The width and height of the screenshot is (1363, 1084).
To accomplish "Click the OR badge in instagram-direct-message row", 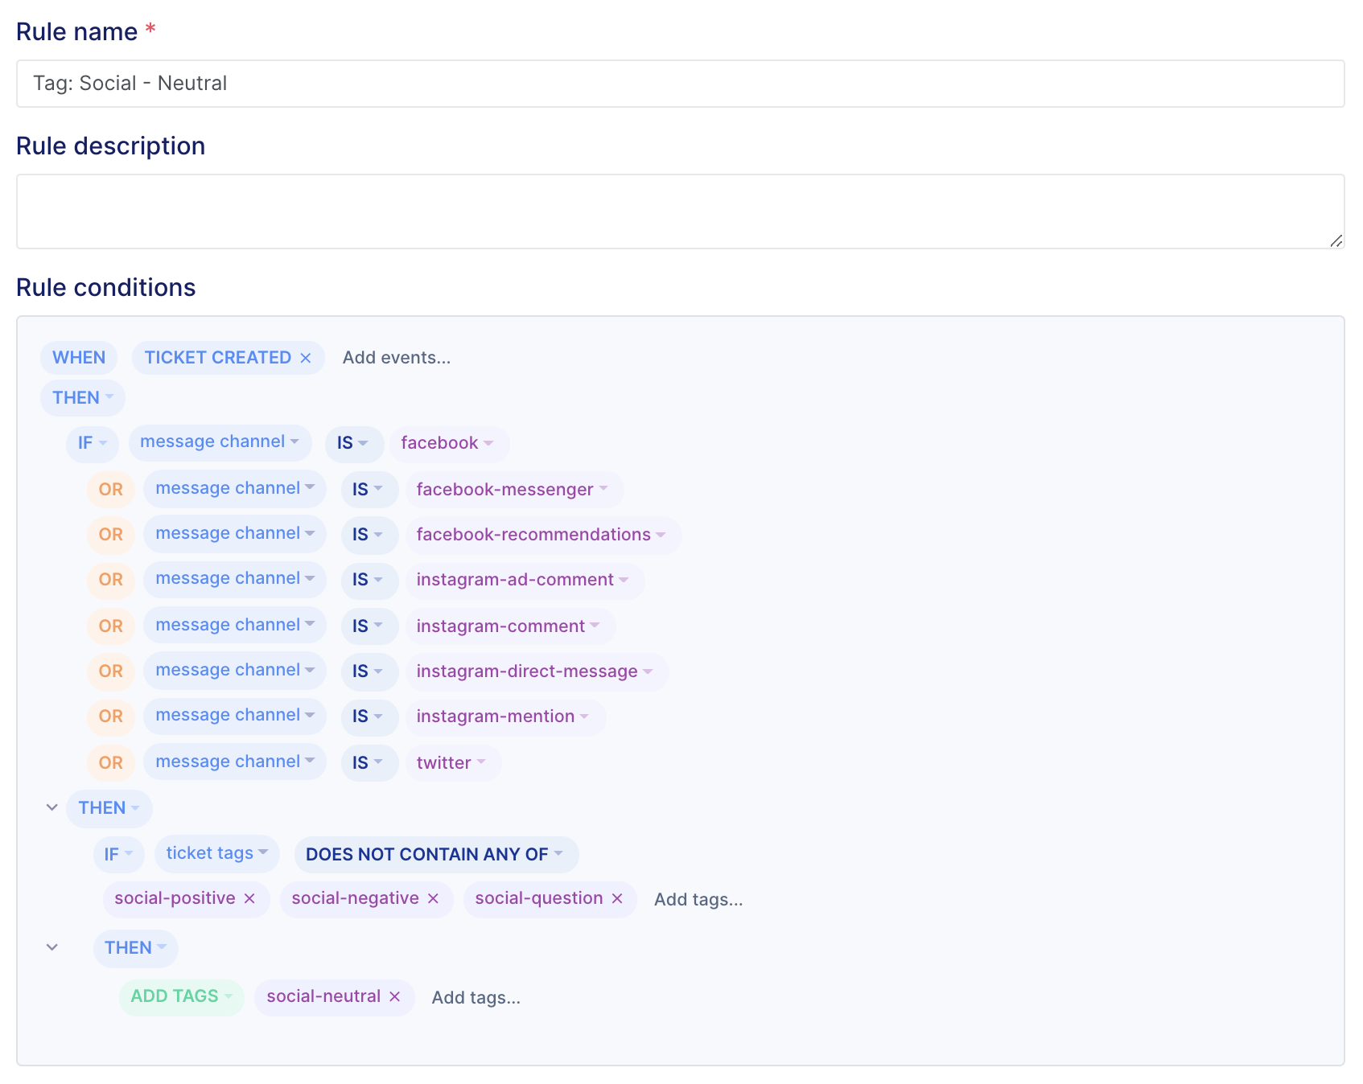I will [111, 671].
